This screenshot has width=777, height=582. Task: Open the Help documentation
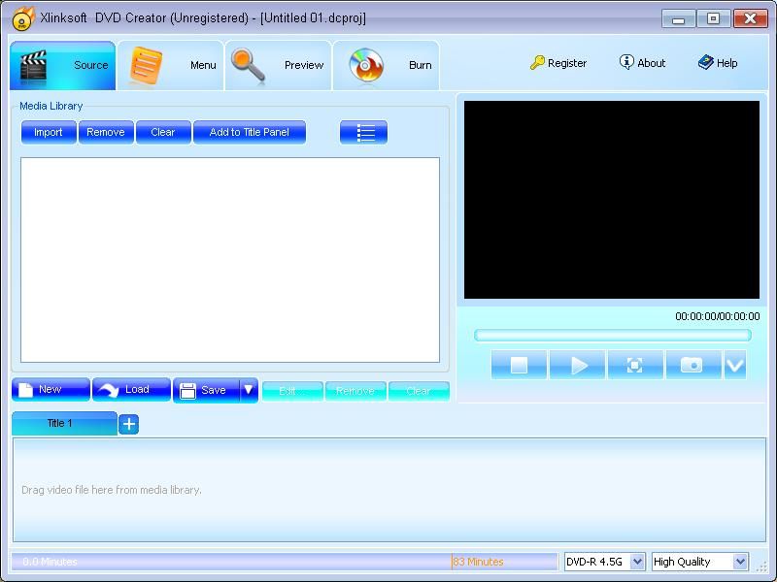coord(718,63)
